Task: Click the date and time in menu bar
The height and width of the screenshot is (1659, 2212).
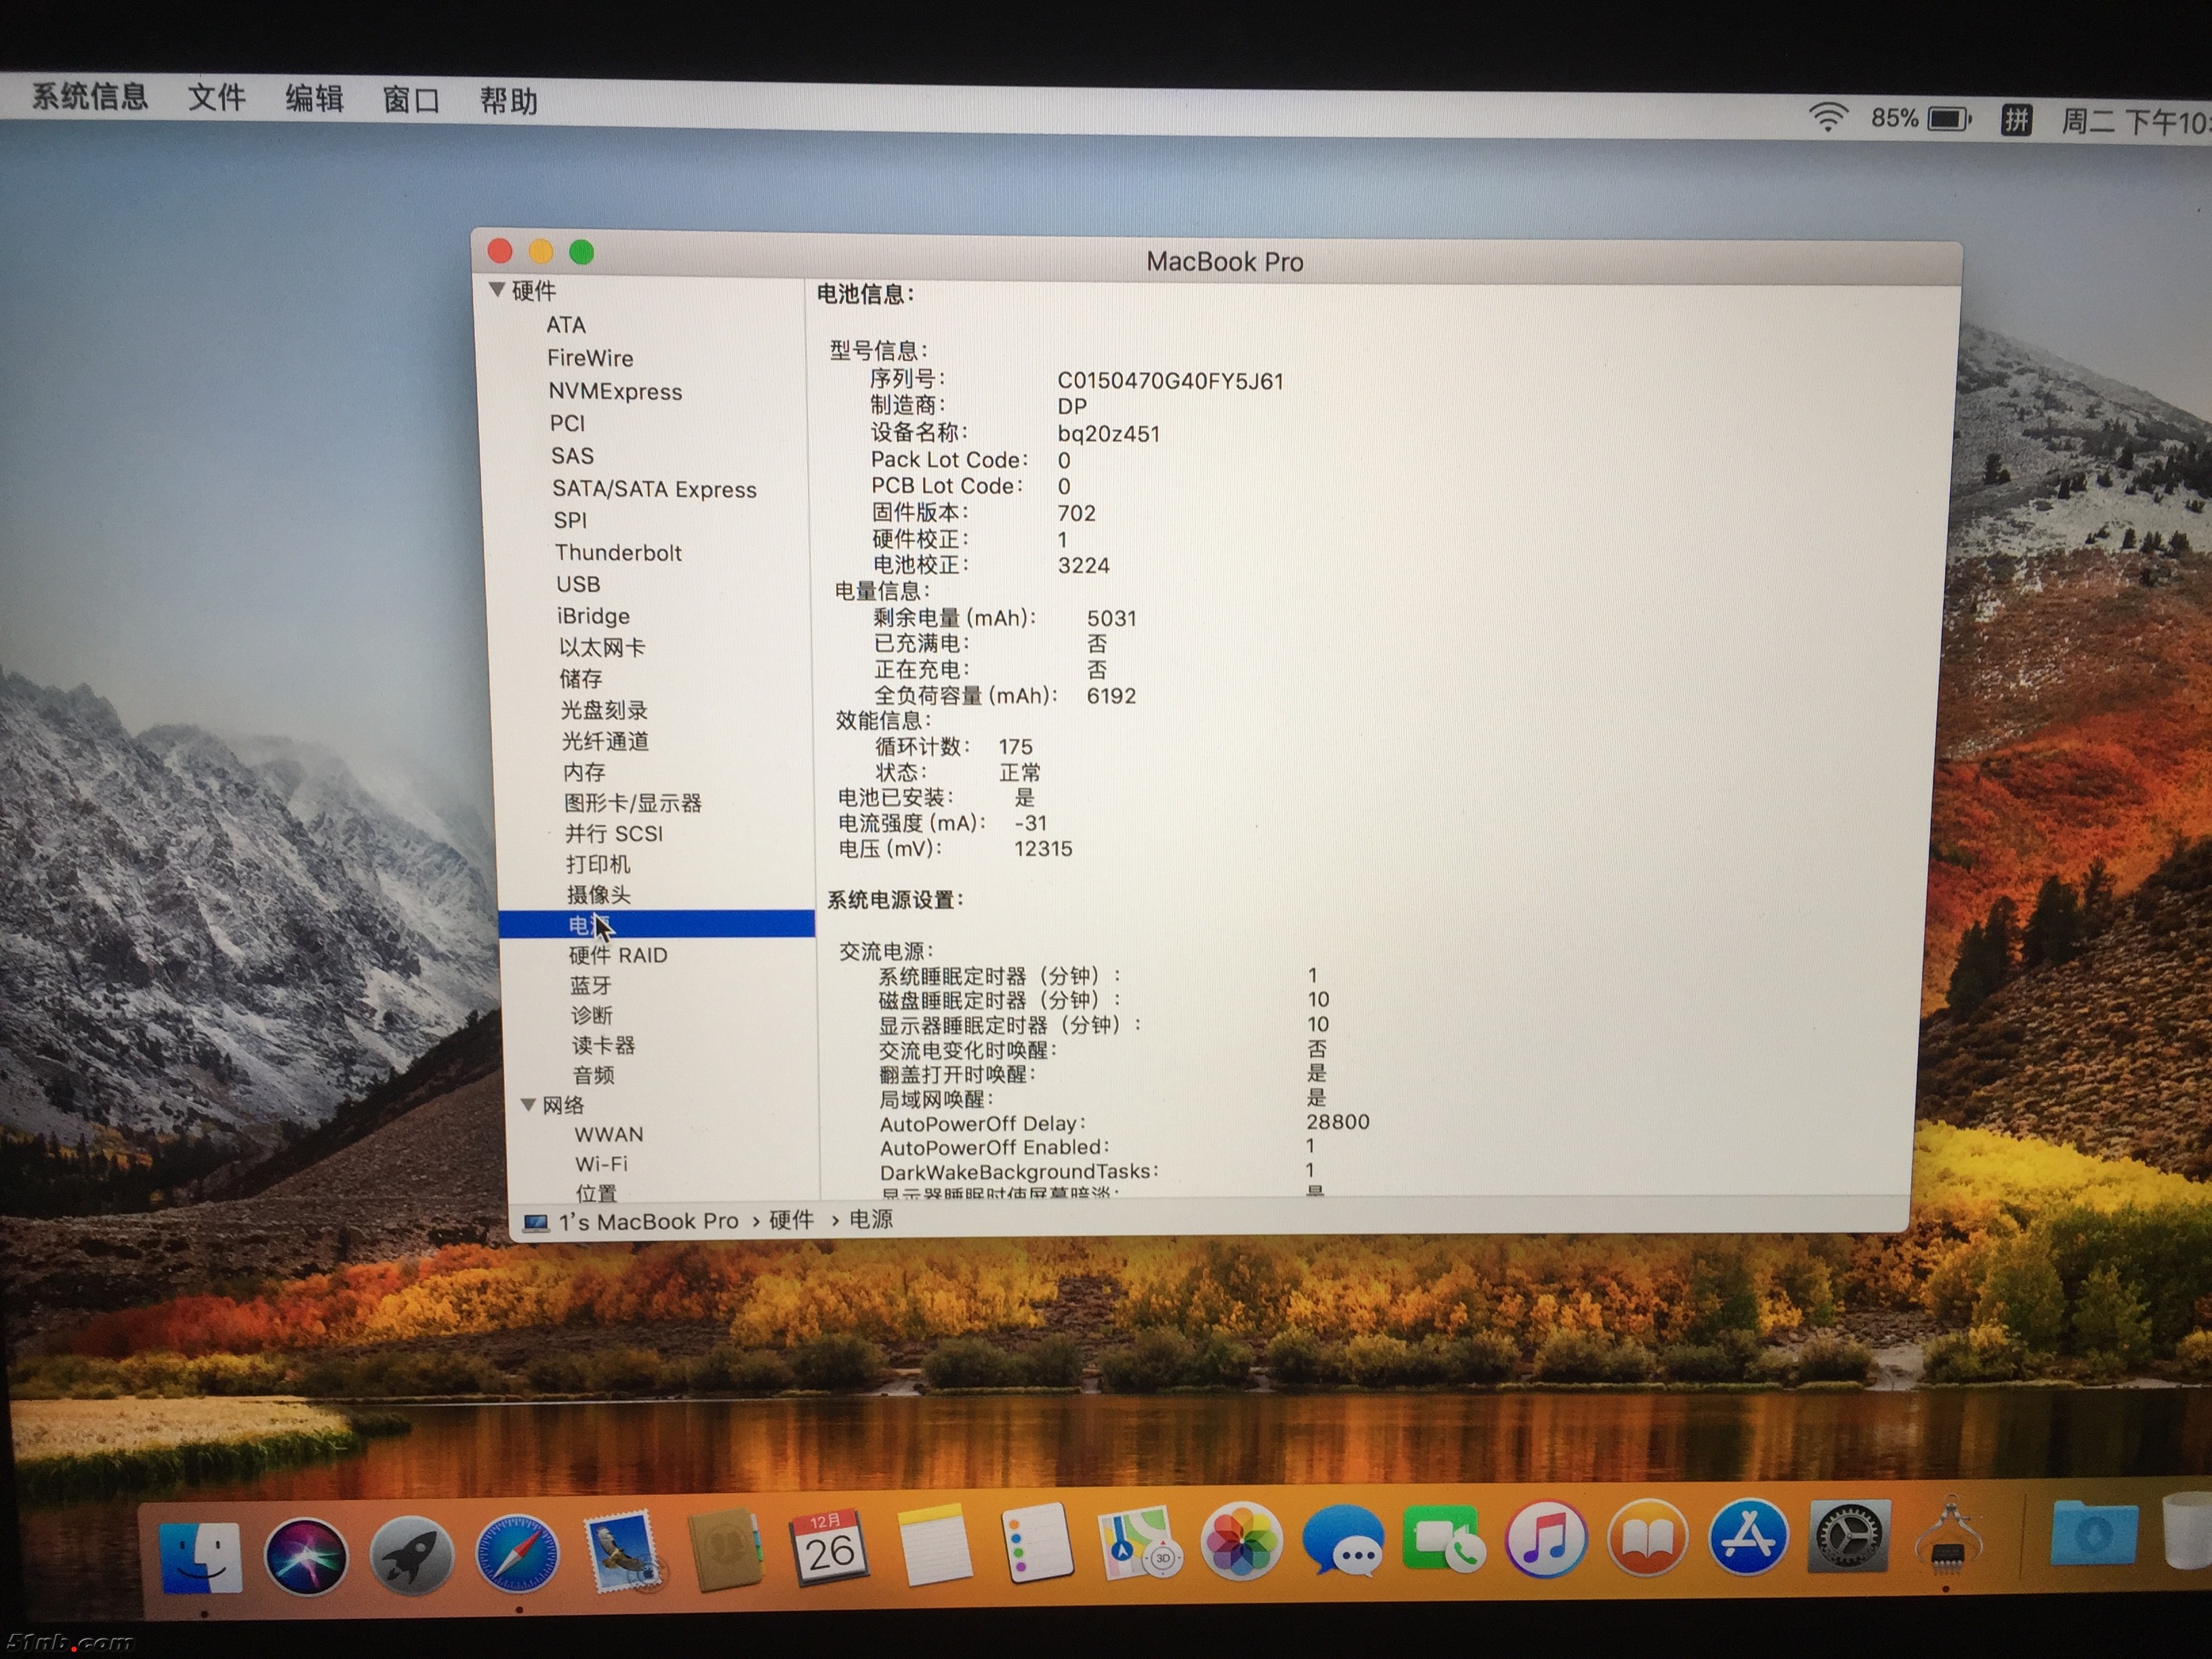Action: click(x=2136, y=122)
